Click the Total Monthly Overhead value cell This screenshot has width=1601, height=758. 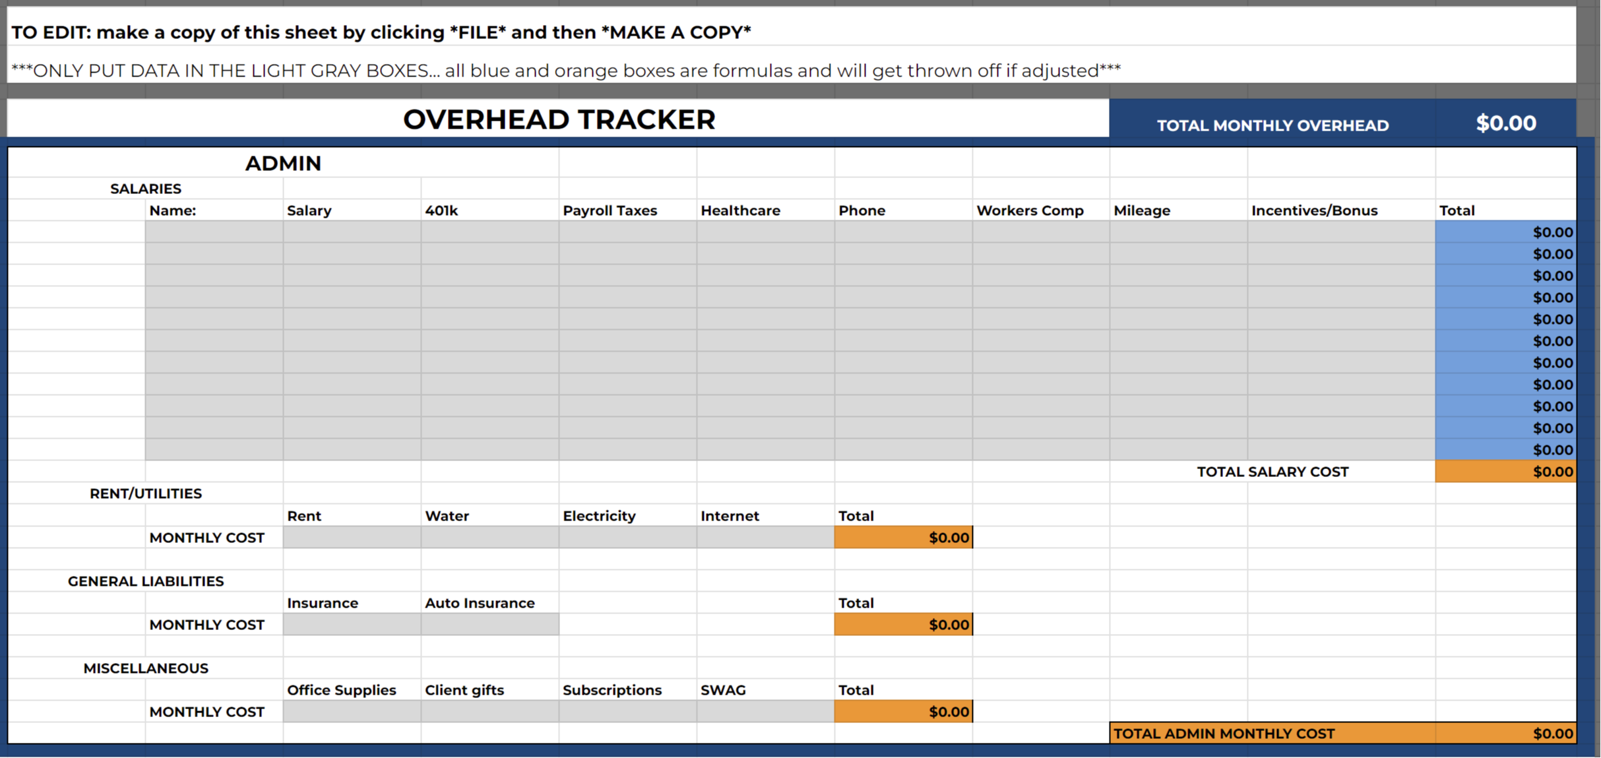[1505, 123]
